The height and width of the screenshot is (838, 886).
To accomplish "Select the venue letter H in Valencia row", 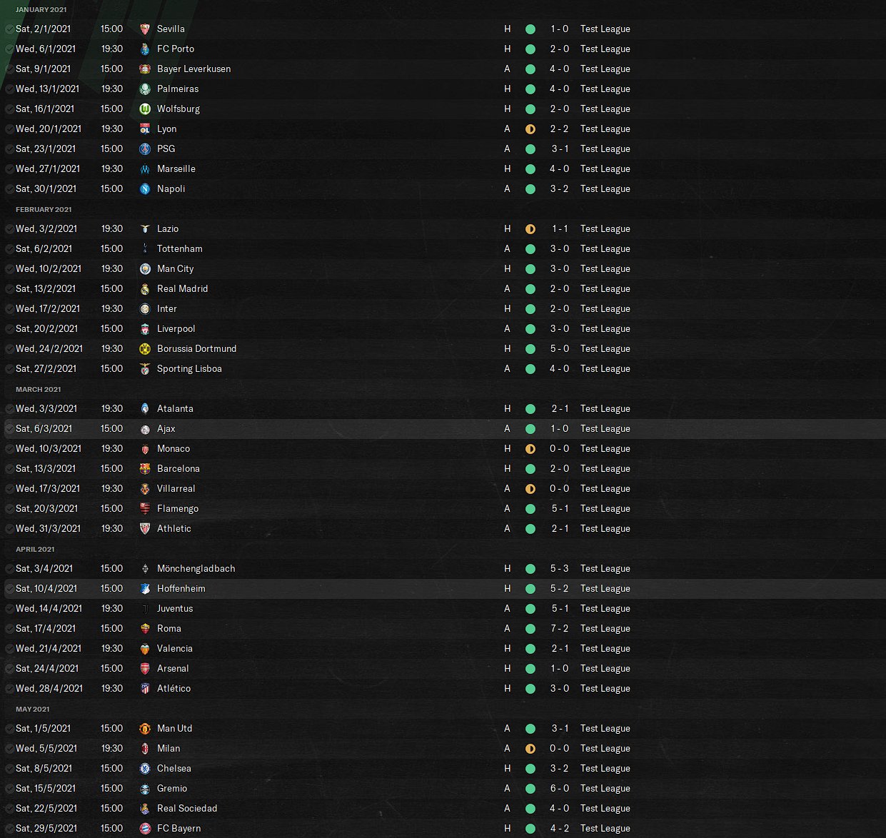I will 508,649.
